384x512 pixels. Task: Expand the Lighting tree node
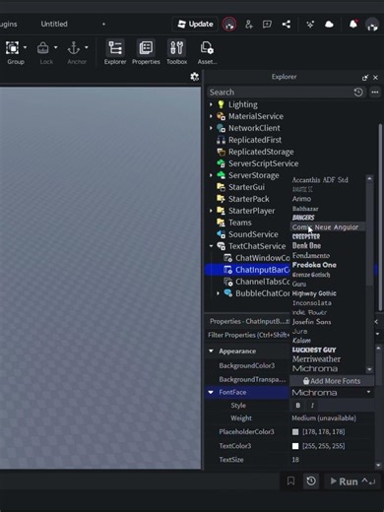(211, 104)
